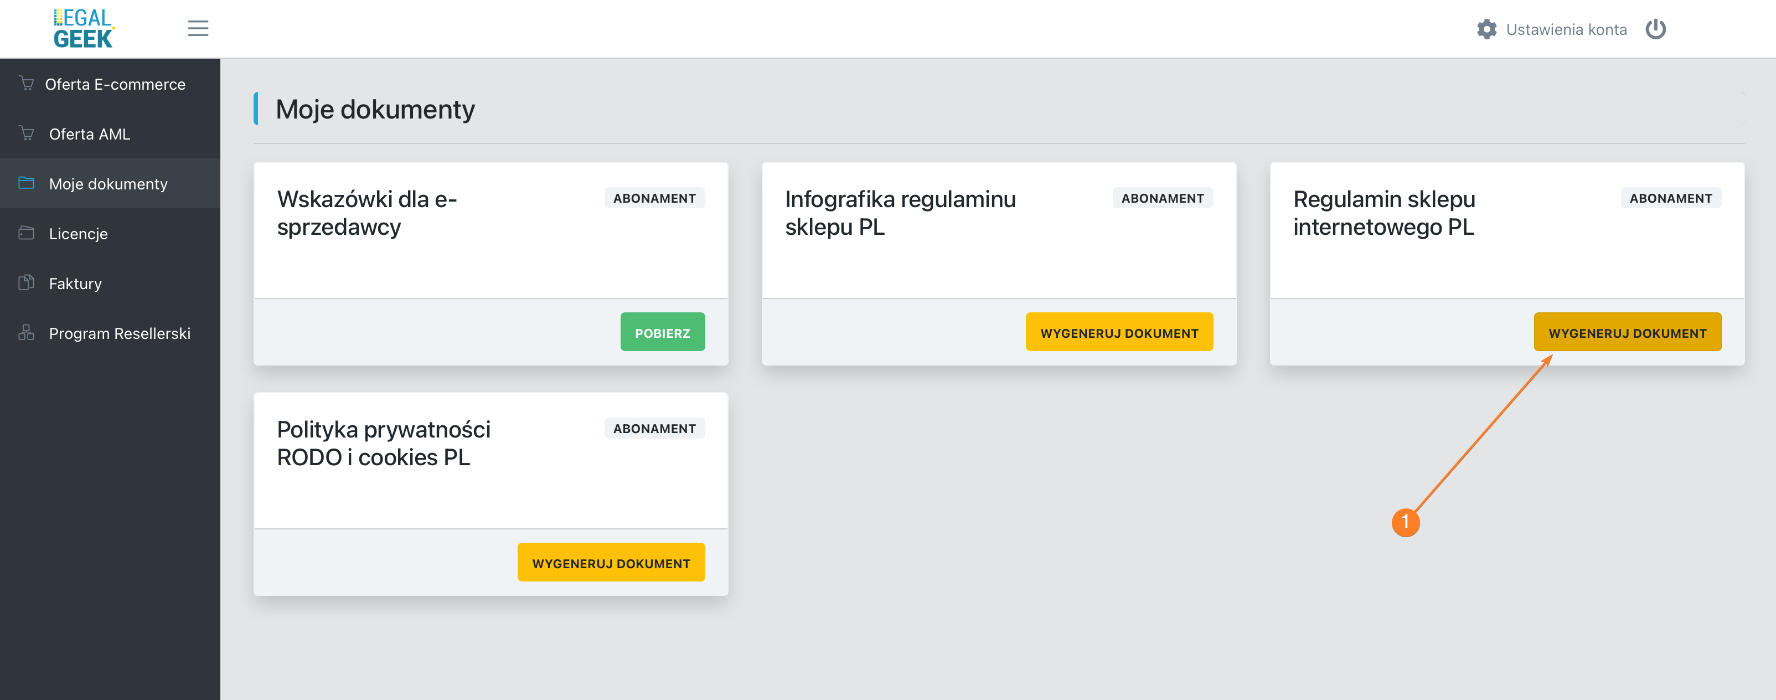Click the Licencje sidebar icon
The height and width of the screenshot is (700, 1776).
(x=27, y=233)
